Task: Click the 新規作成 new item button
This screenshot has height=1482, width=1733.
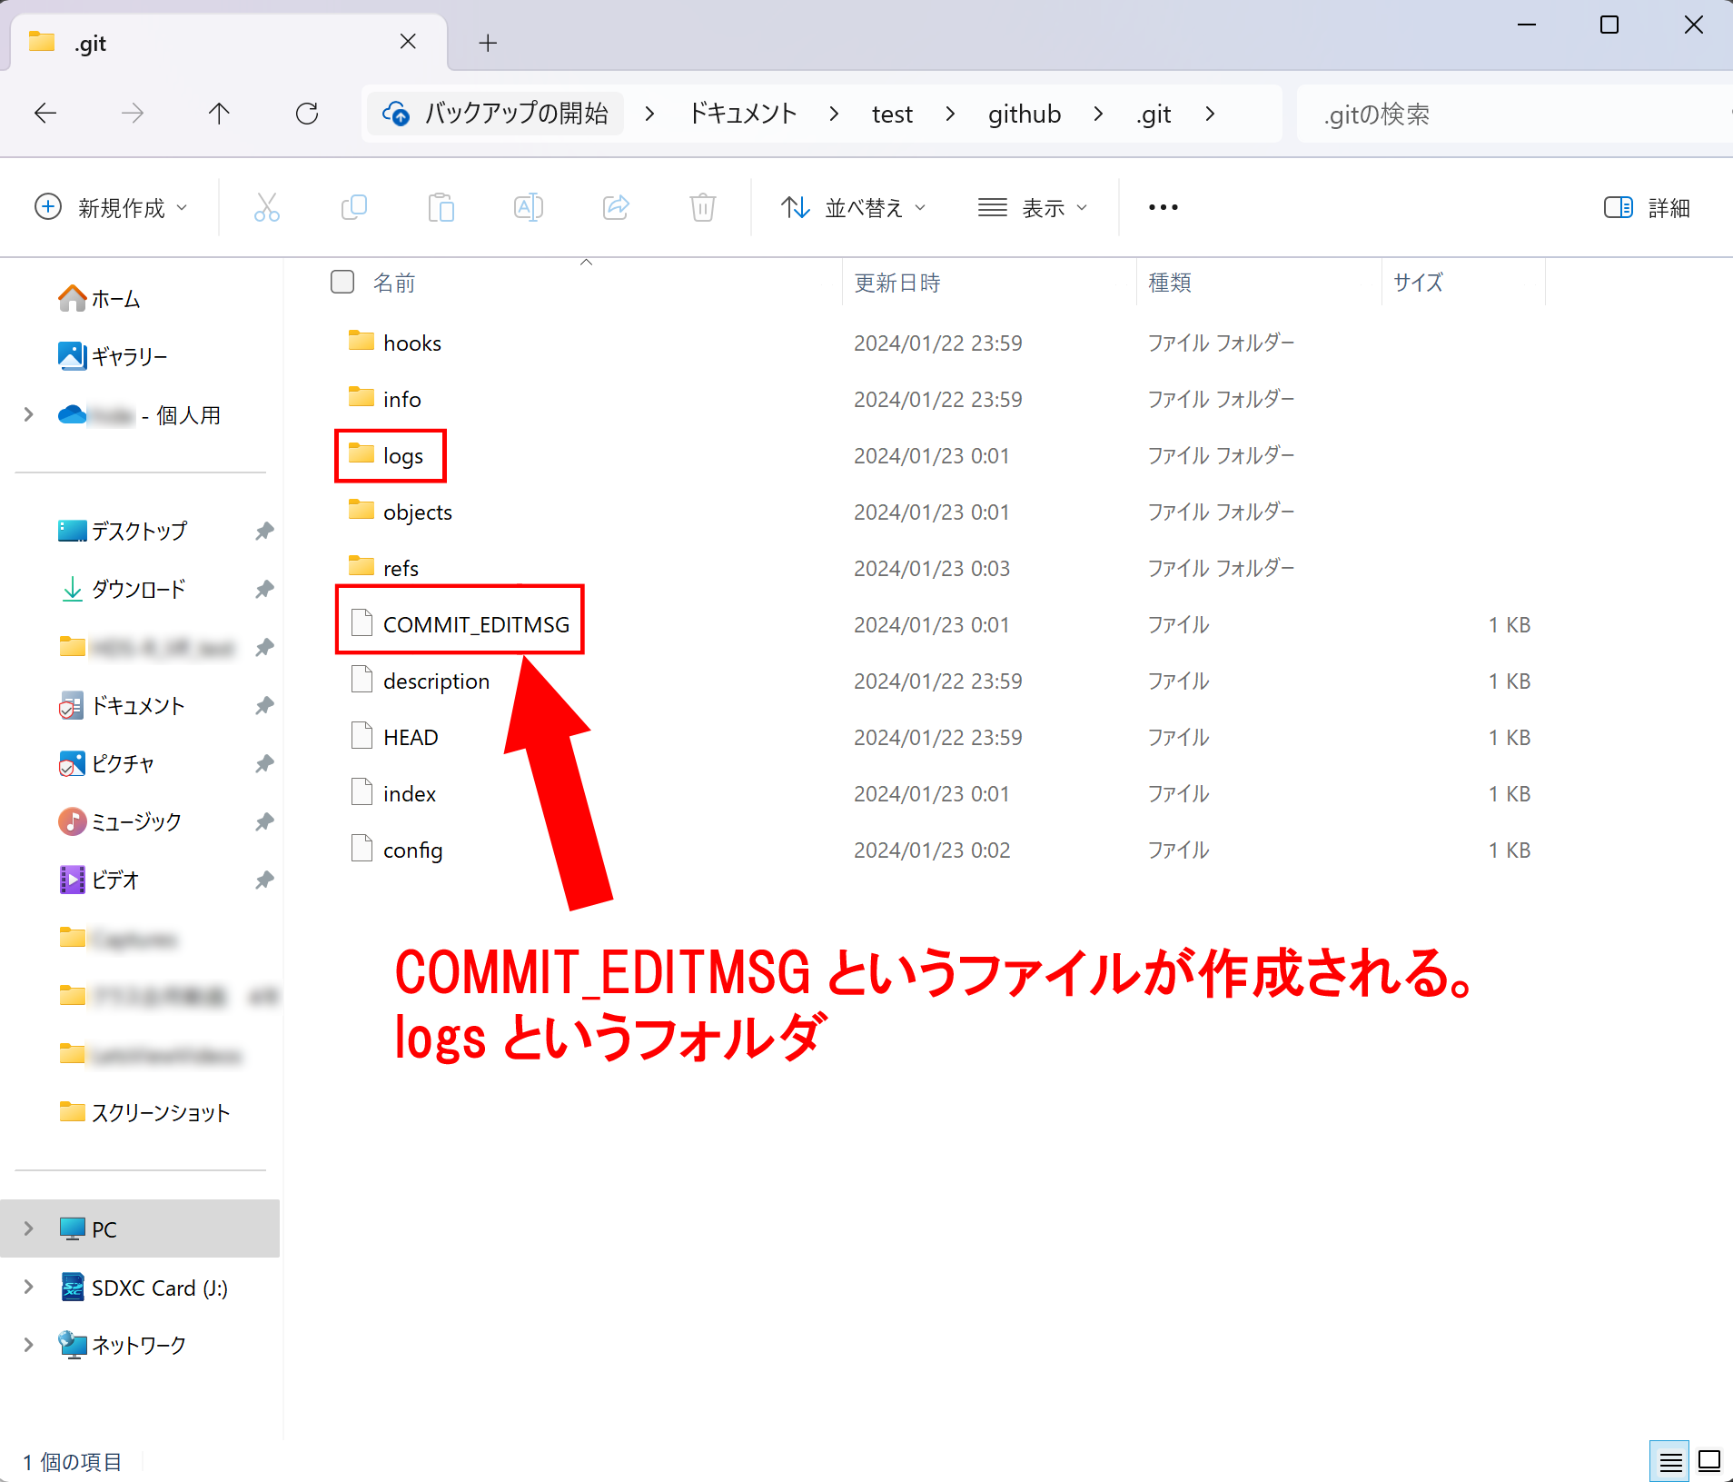Action: pyautogui.click(x=113, y=207)
